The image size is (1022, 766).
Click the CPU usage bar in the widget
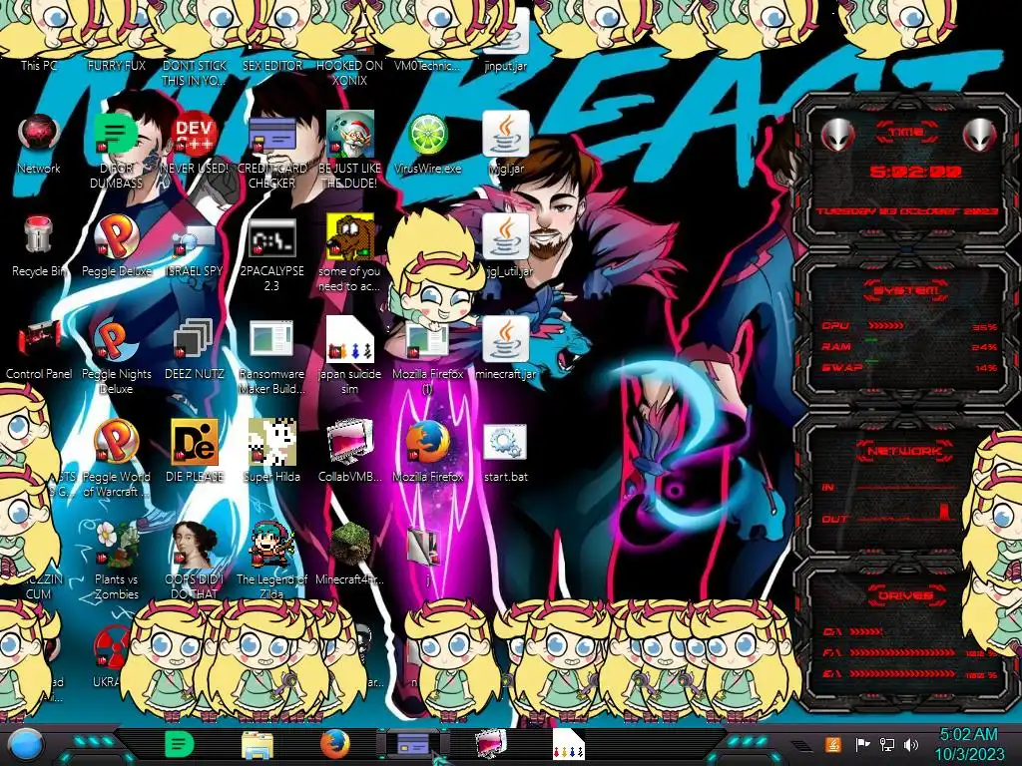pyautogui.click(x=886, y=326)
